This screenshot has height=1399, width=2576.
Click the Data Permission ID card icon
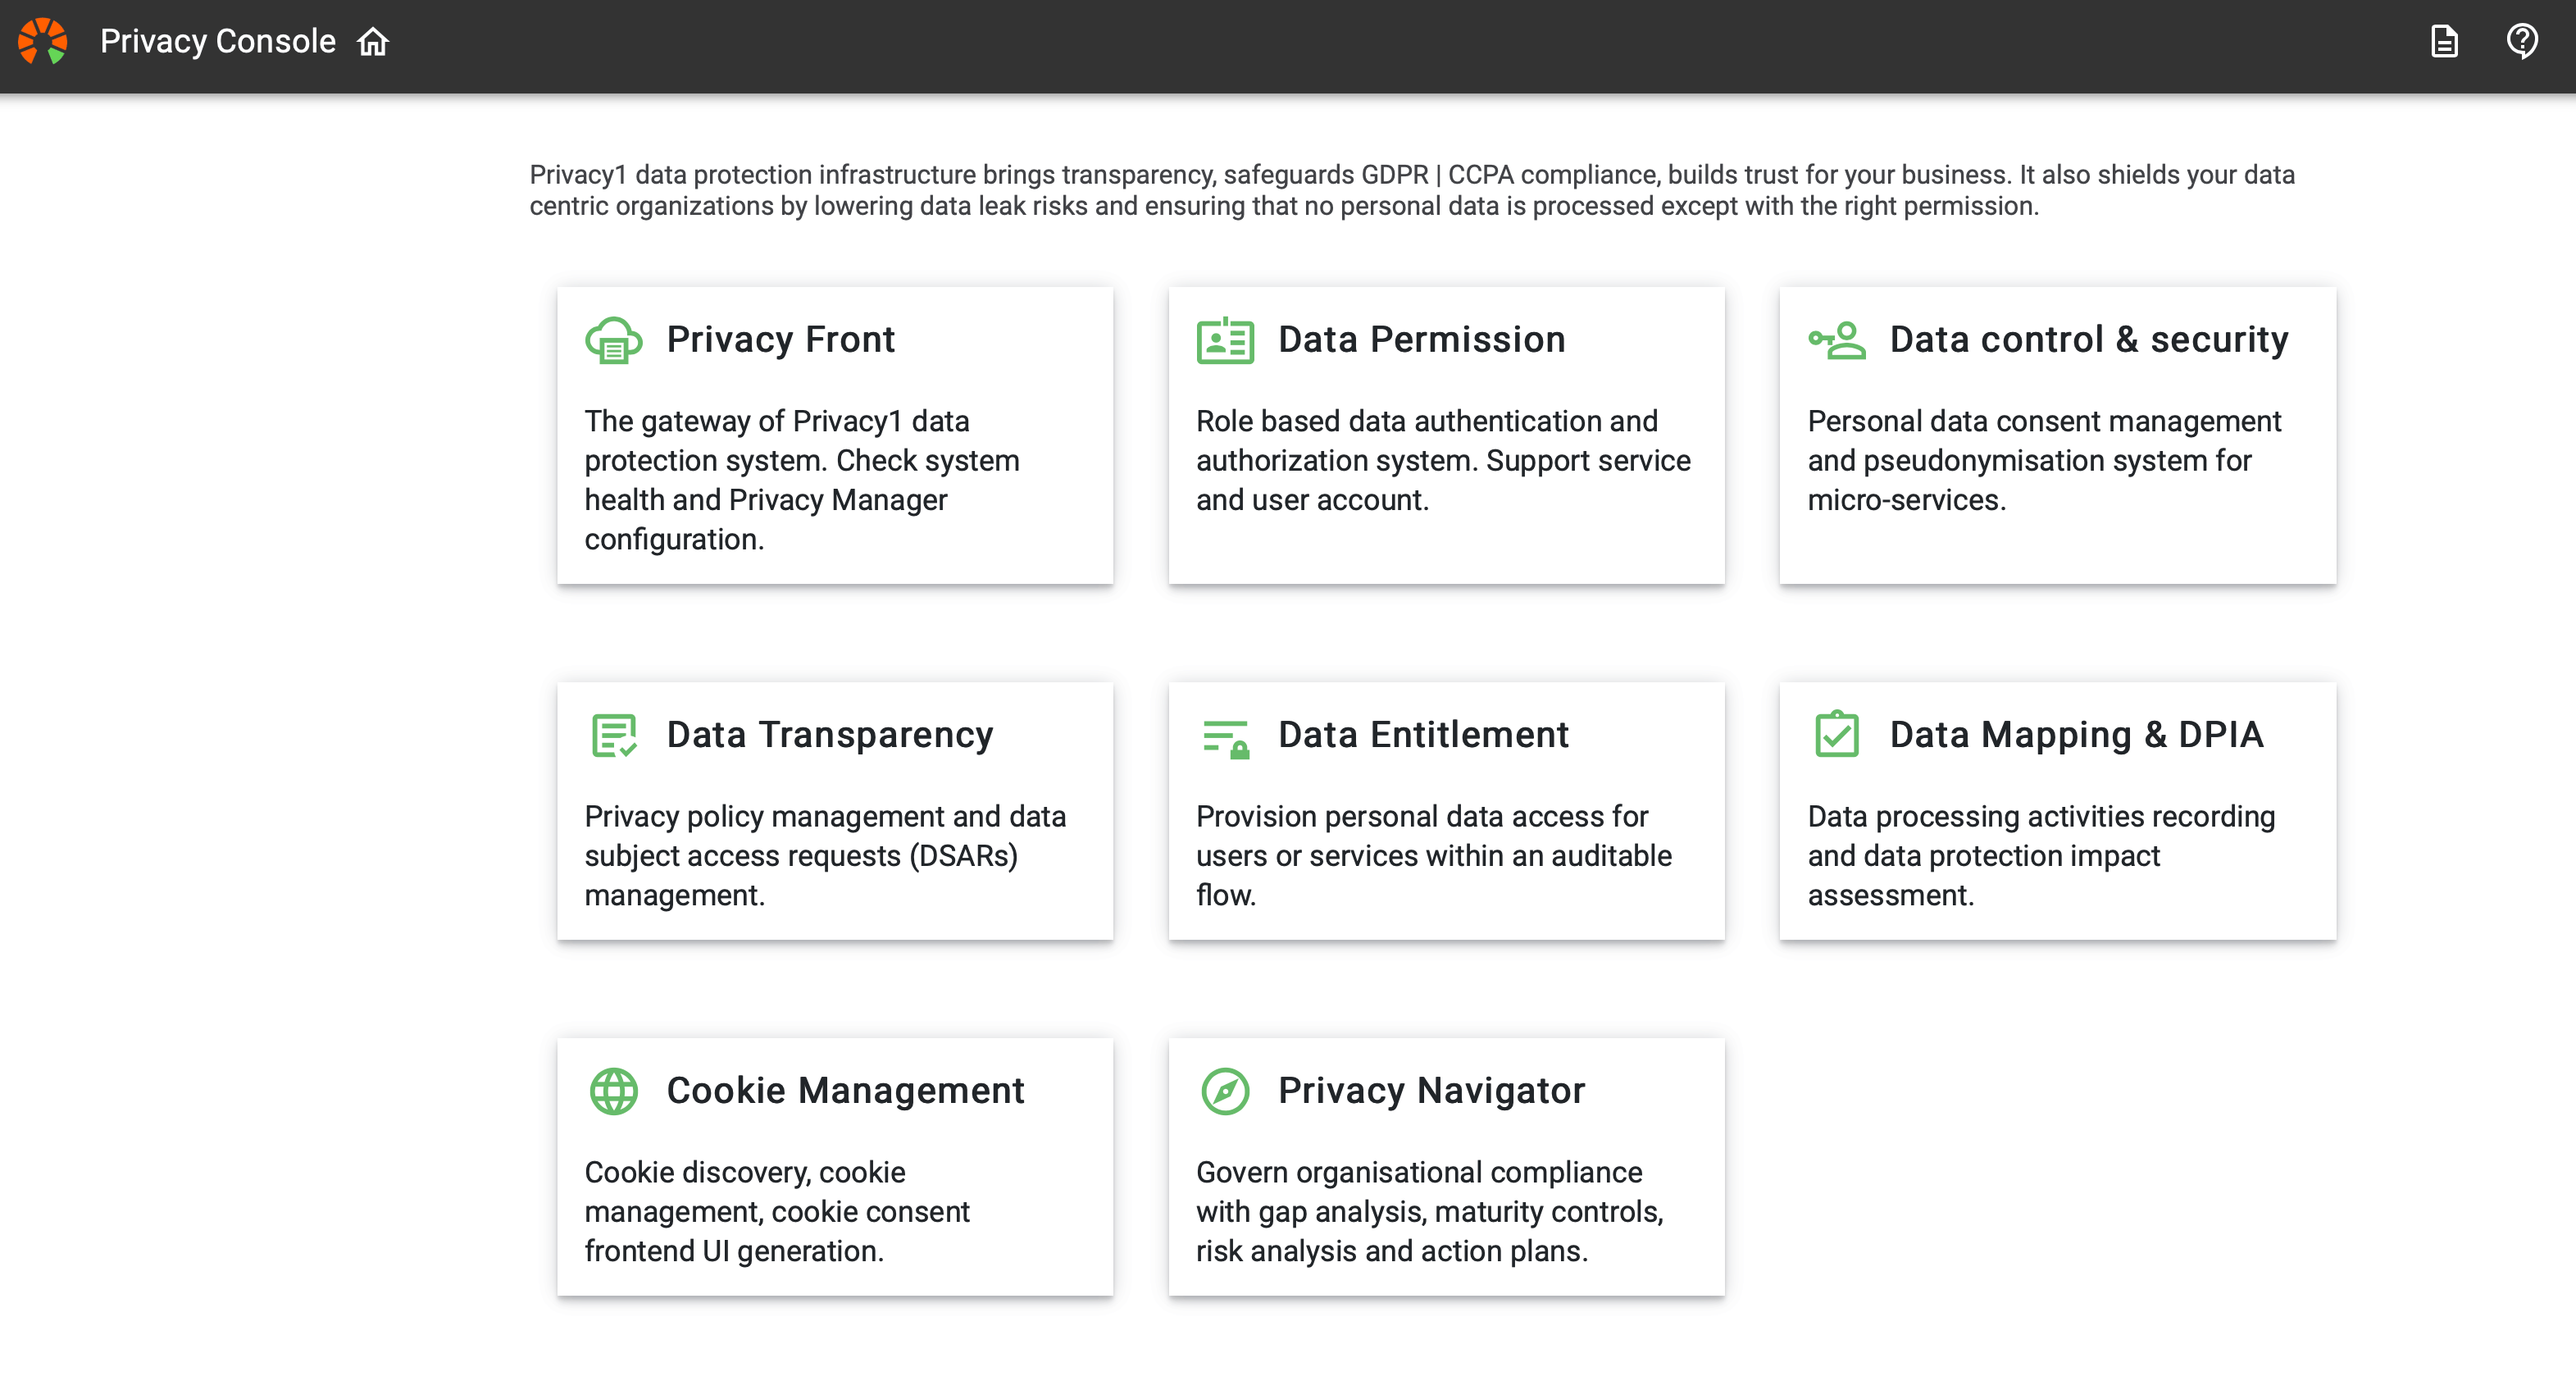click(1225, 341)
